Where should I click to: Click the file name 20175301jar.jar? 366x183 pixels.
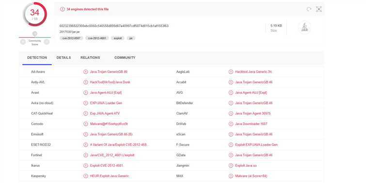point(69,32)
